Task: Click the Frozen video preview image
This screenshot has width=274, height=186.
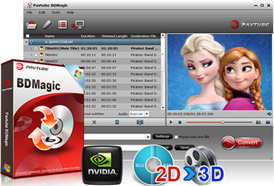Action: coord(220,72)
